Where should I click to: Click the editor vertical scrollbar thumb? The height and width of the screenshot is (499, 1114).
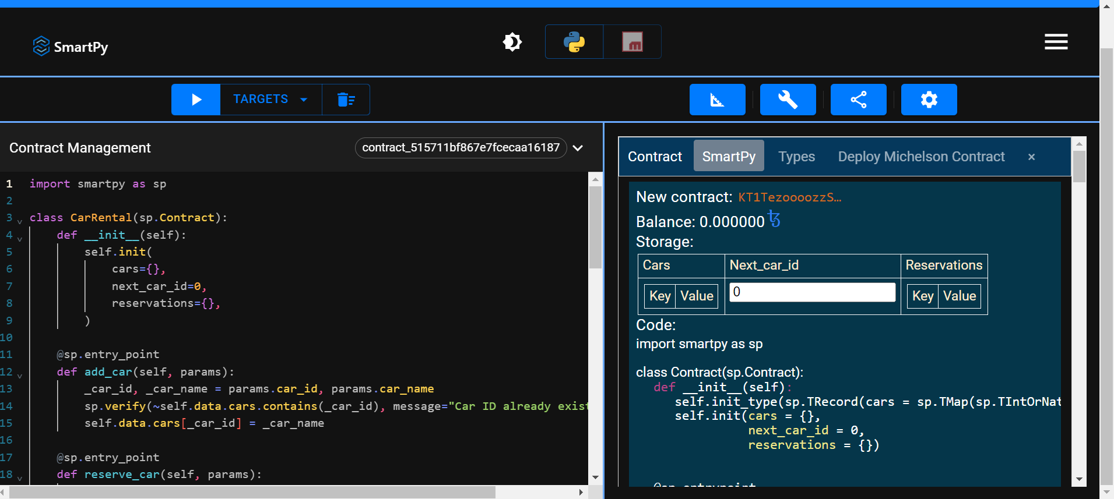pos(595,227)
